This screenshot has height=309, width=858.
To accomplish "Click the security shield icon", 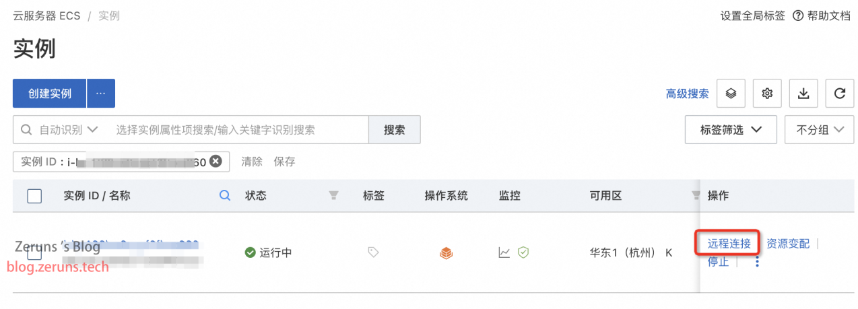I will coord(523,252).
